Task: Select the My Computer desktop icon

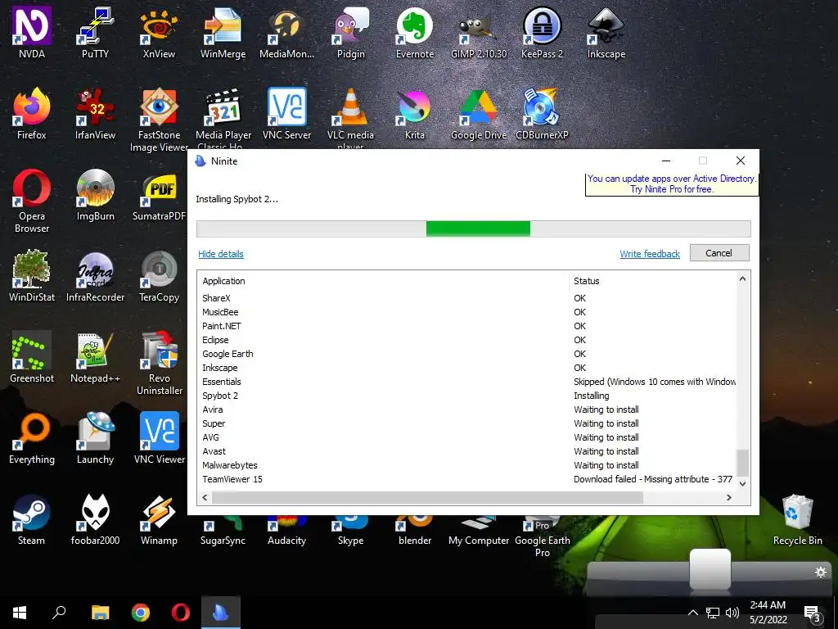Action: point(478,531)
